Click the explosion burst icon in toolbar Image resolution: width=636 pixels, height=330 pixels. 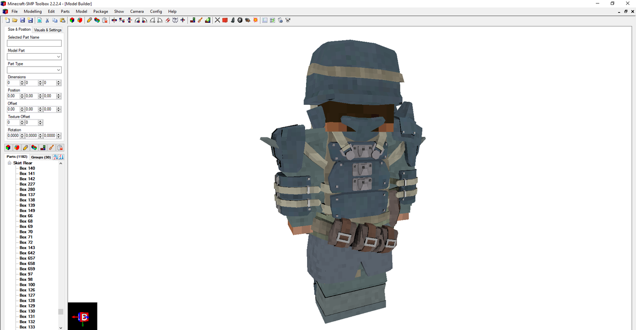point(255,20)
